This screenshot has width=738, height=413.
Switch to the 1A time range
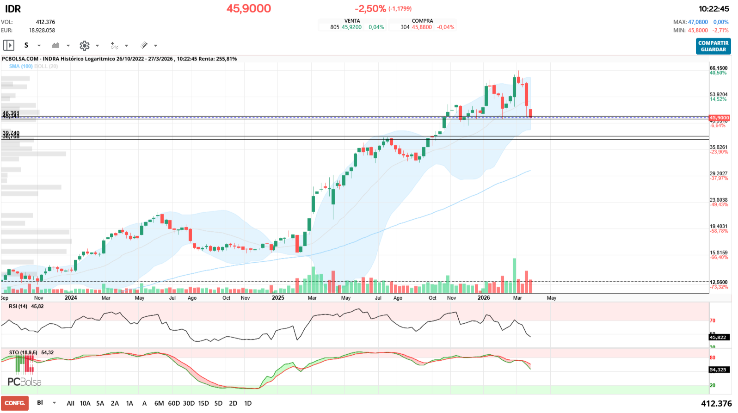click(x=129, y=403)
